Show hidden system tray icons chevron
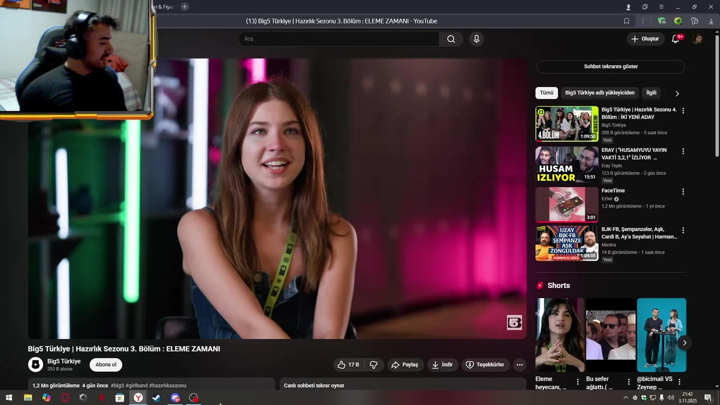720x405 pixels. point(625,398)
